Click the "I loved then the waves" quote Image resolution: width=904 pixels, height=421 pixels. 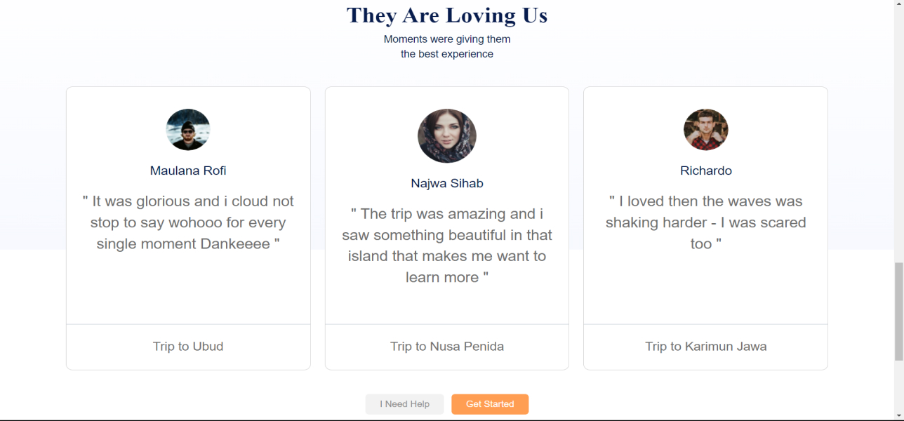tap(706, 222)
